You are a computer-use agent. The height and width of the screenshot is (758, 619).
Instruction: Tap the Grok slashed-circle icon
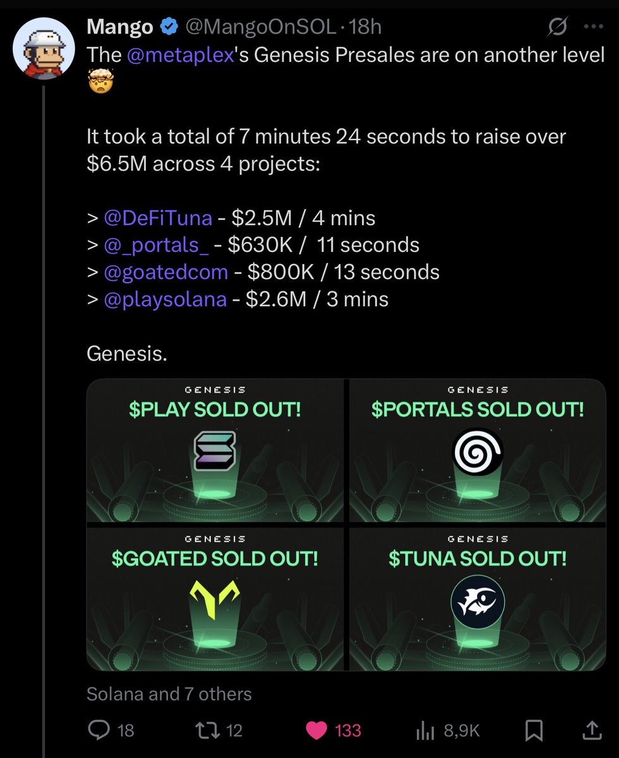click(556, 27)
